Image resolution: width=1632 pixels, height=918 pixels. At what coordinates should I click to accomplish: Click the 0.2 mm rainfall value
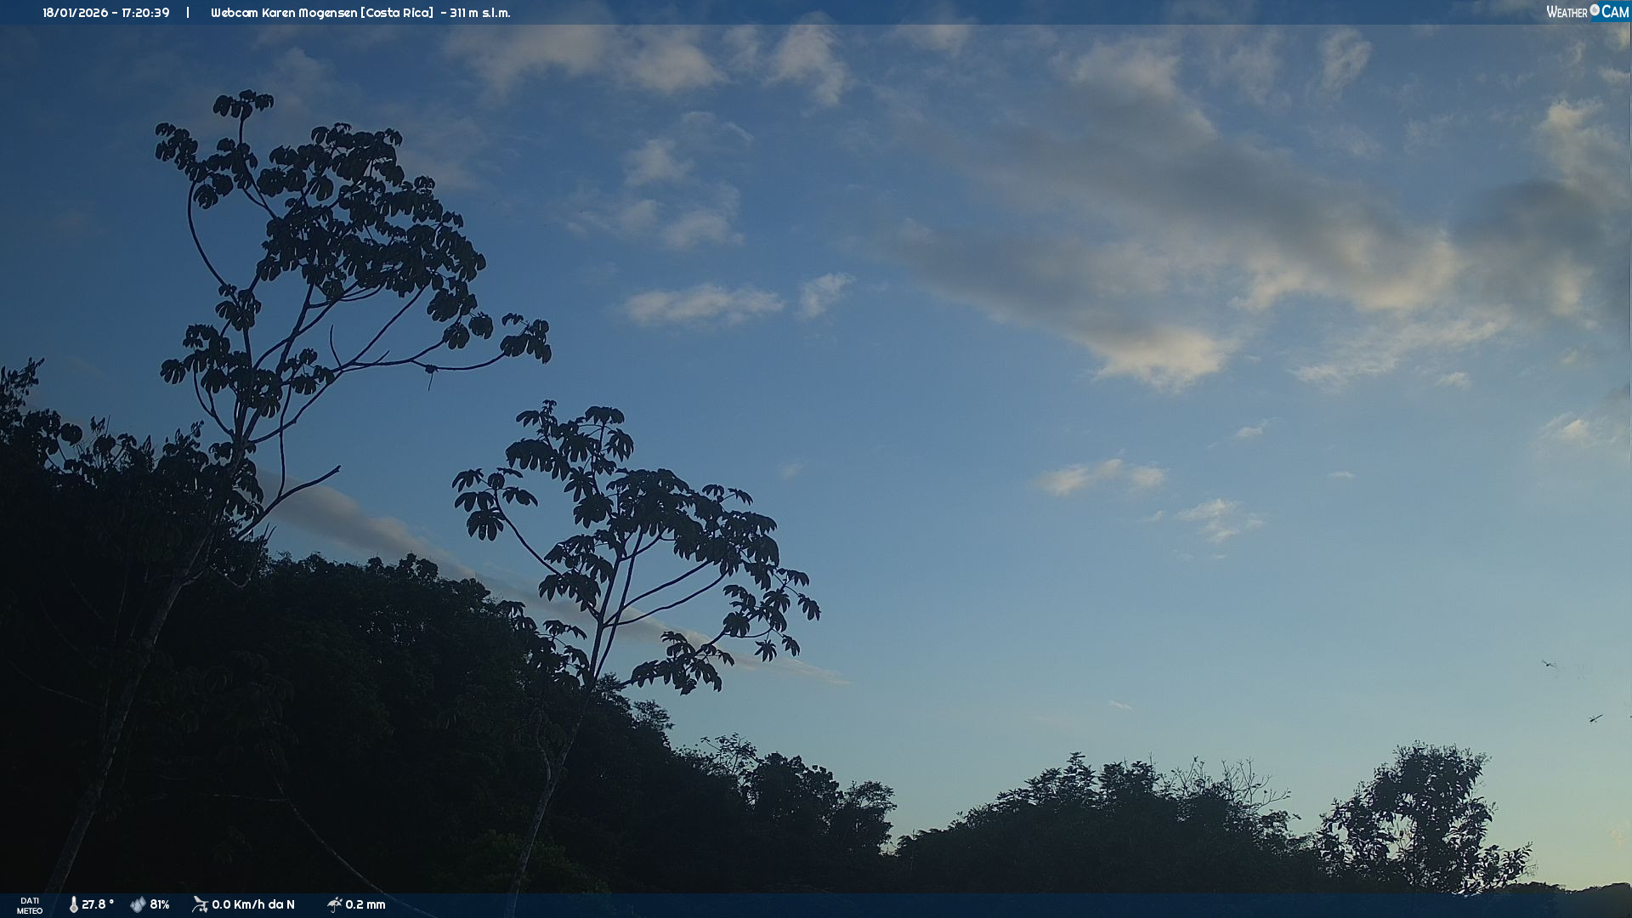click(365, 904)
